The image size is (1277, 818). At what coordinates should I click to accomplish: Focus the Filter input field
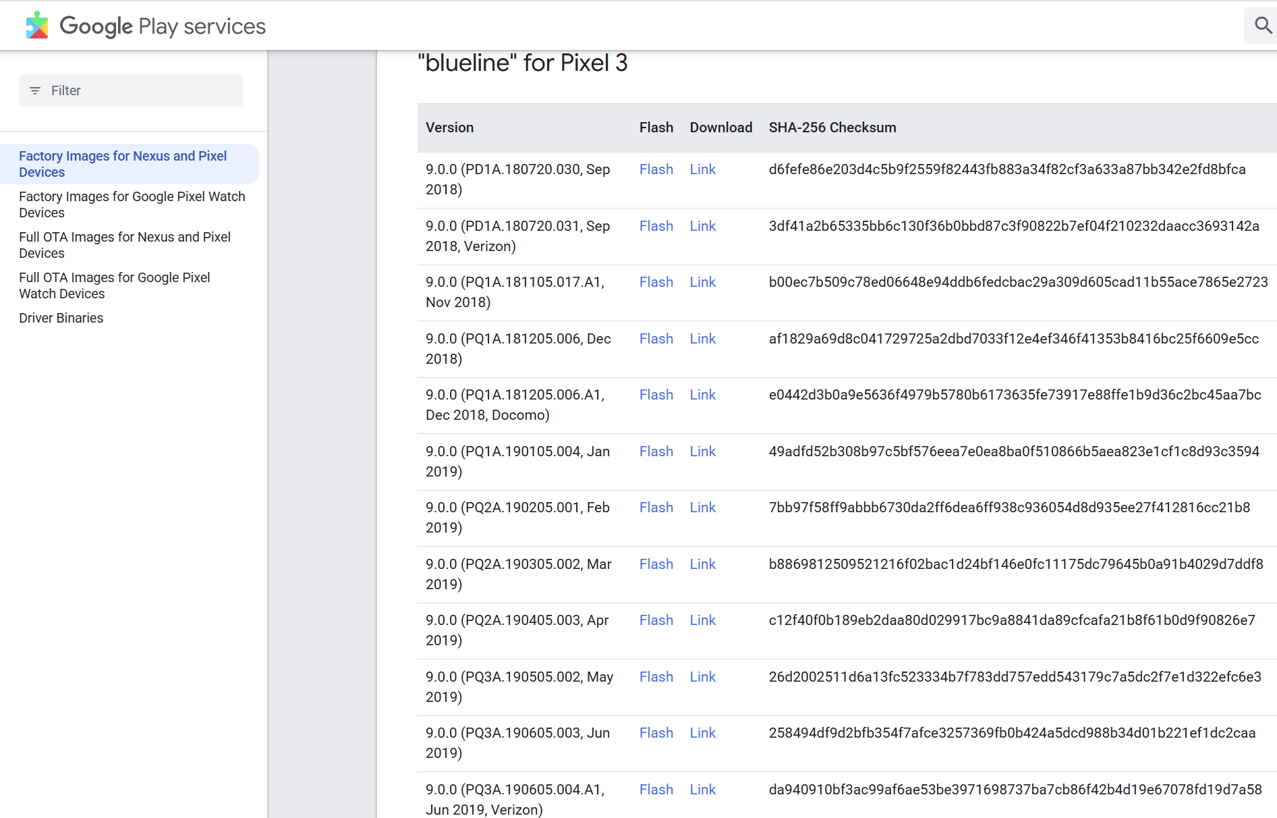[x=131, y=90]
